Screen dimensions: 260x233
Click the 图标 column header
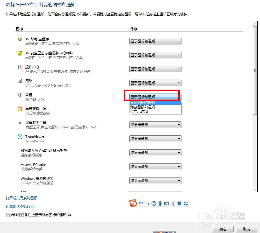(x=19, y=29)
